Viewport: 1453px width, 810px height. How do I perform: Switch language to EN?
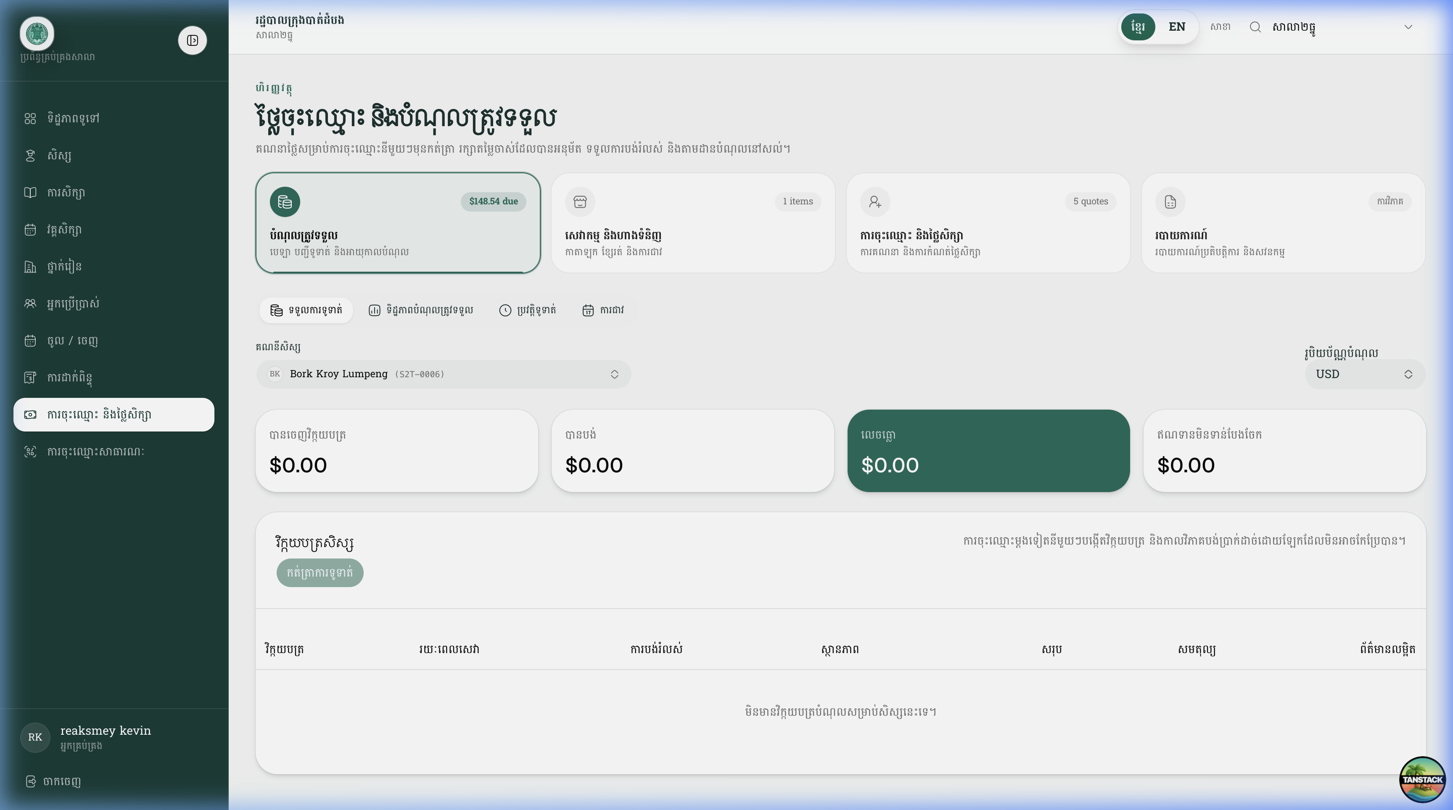(x=1177, y=27)
